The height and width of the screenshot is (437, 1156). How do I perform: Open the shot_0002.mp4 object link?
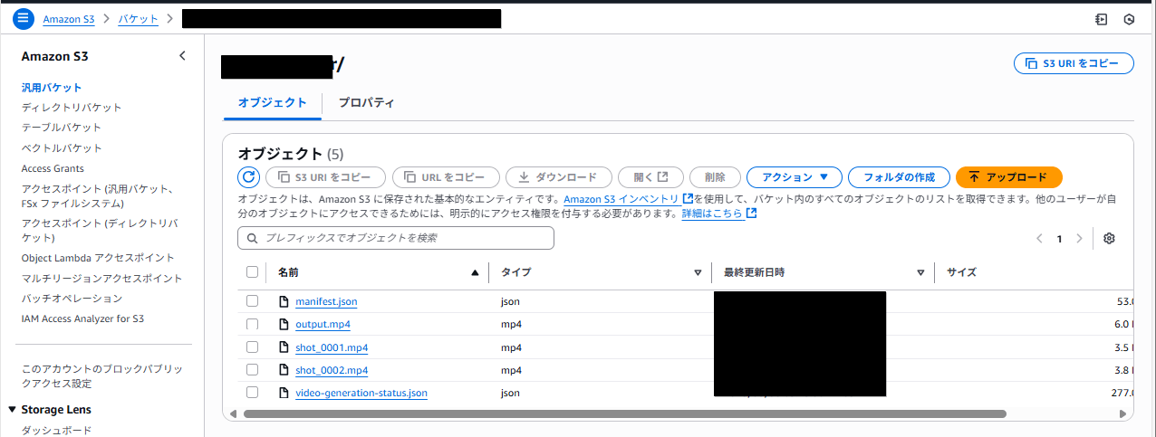click(x=332, y=370)
